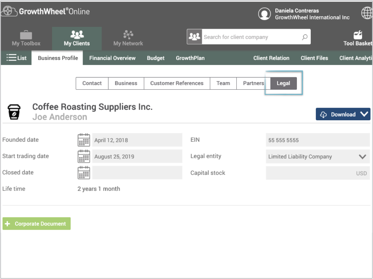Click the GrowthWheel International Inc text
The height and width of the screenshot is (279, 373).
[x=312, y=17]
